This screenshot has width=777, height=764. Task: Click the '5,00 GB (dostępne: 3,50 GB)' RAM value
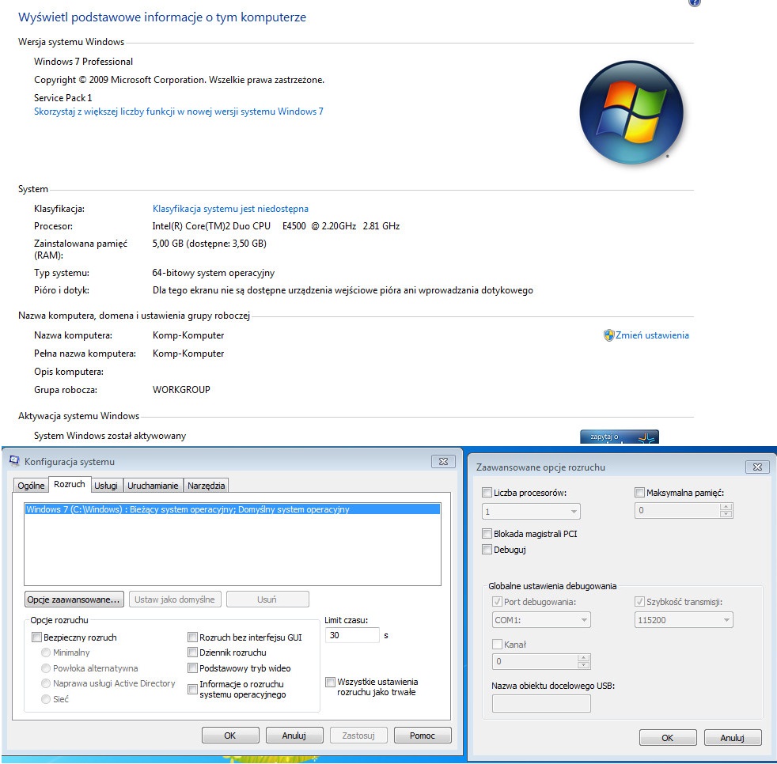pyautogui.click(x=209, y=244)
